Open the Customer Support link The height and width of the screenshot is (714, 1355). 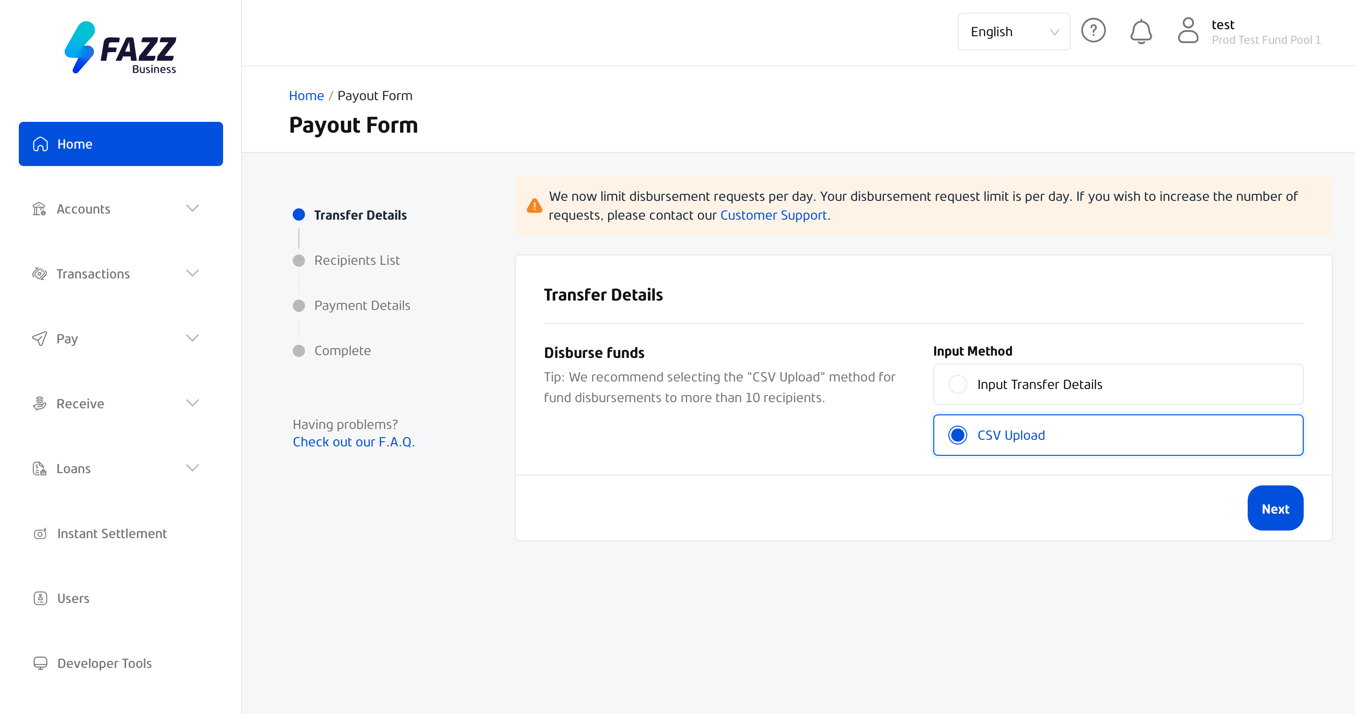pyautogui.click(x=773, y=215)
